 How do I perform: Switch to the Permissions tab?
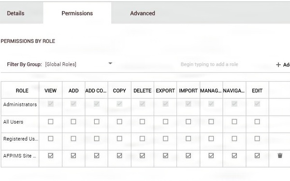pyautogui.click(x=77, y=13)
